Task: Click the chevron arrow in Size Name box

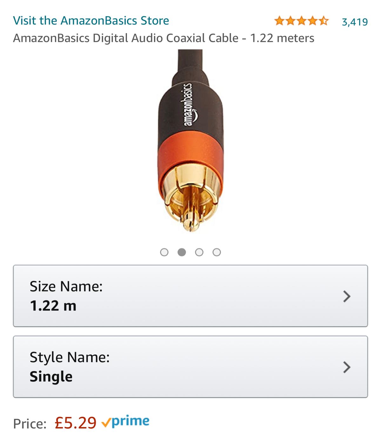Action: pyautogui.click(x=347, y=296)
